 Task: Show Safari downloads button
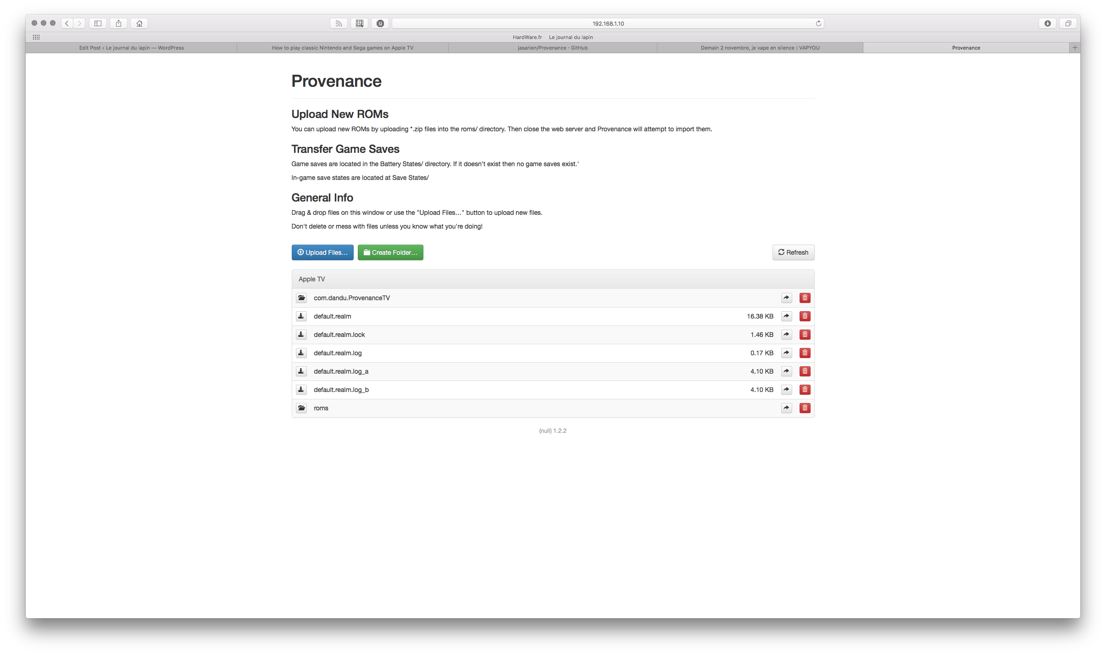click(x=1047, y=23)
